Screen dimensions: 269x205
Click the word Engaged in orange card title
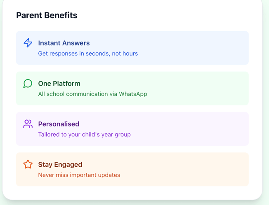[x=68, y=165]
